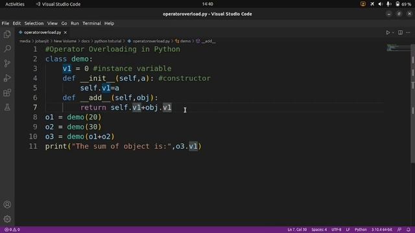Change indentation via Spaces: 4
This screenshot has height=233, width=415.
coord(319,230)
